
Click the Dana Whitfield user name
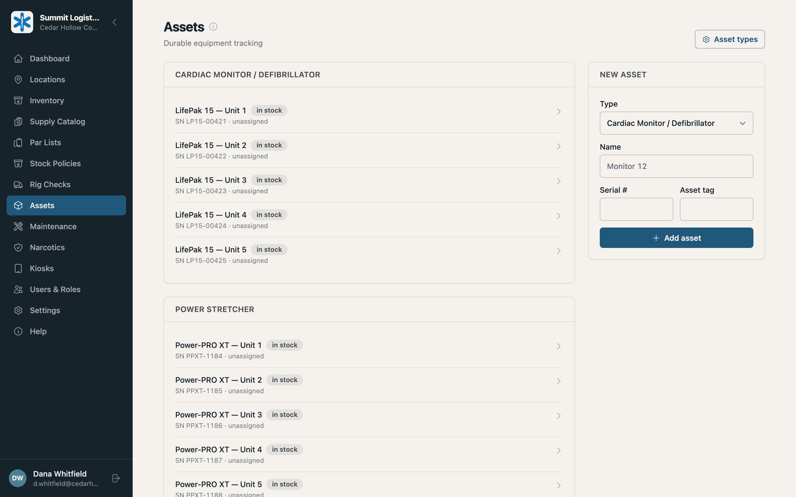60,474
